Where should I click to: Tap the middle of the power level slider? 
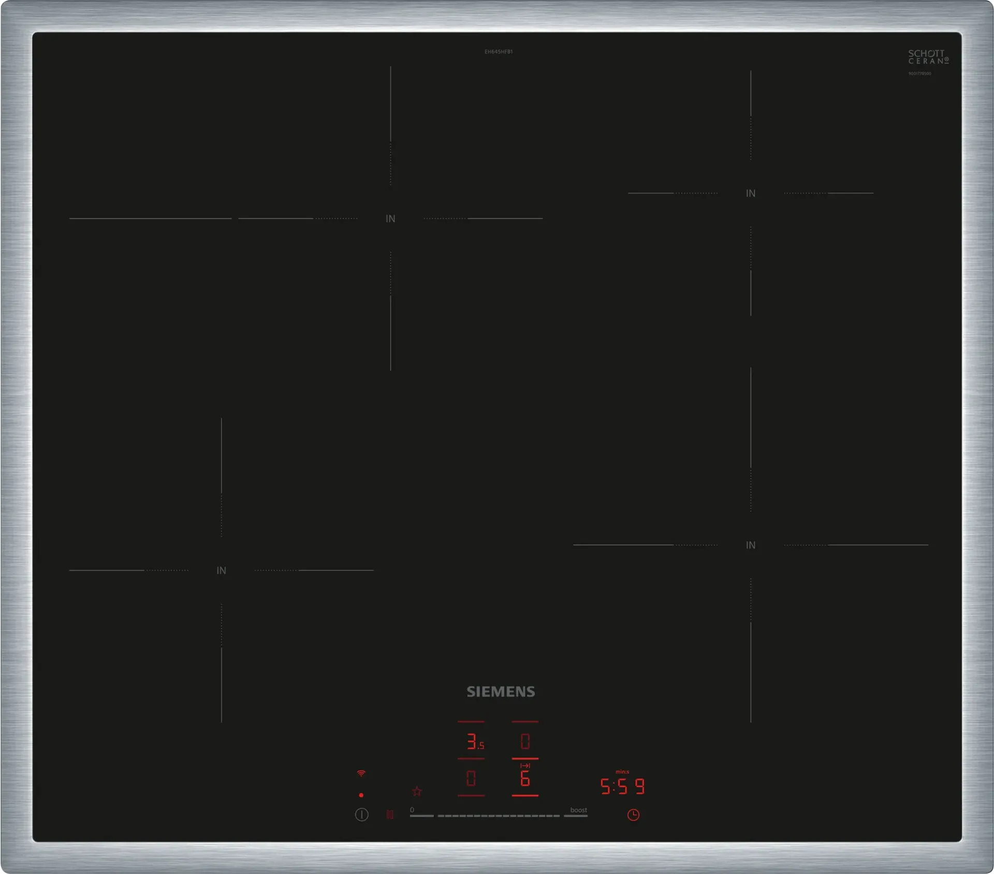click(499, 815)
